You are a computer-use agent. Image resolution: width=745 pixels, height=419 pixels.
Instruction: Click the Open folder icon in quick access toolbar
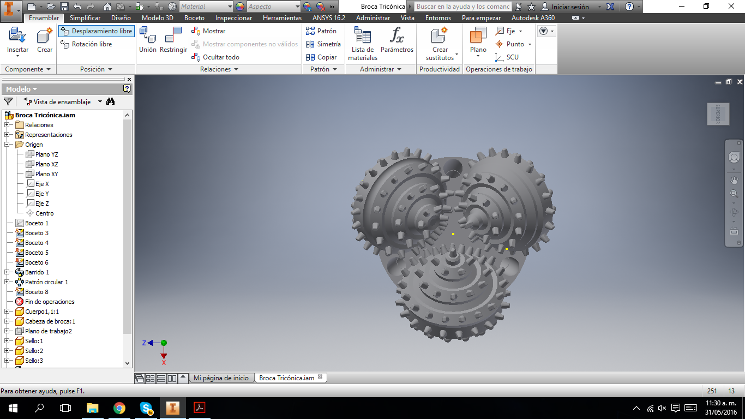(51, 7)
